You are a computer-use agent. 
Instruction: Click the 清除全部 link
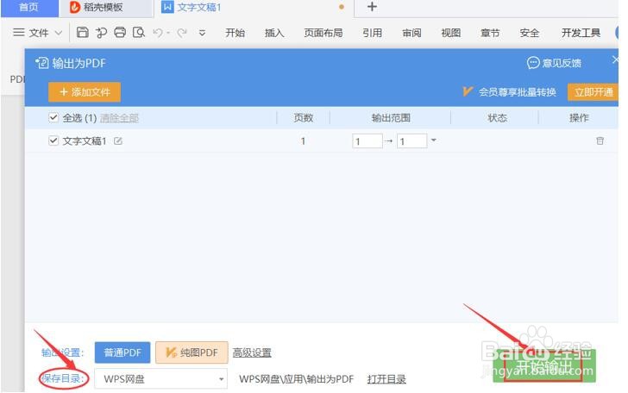click(x=119, y=118)
